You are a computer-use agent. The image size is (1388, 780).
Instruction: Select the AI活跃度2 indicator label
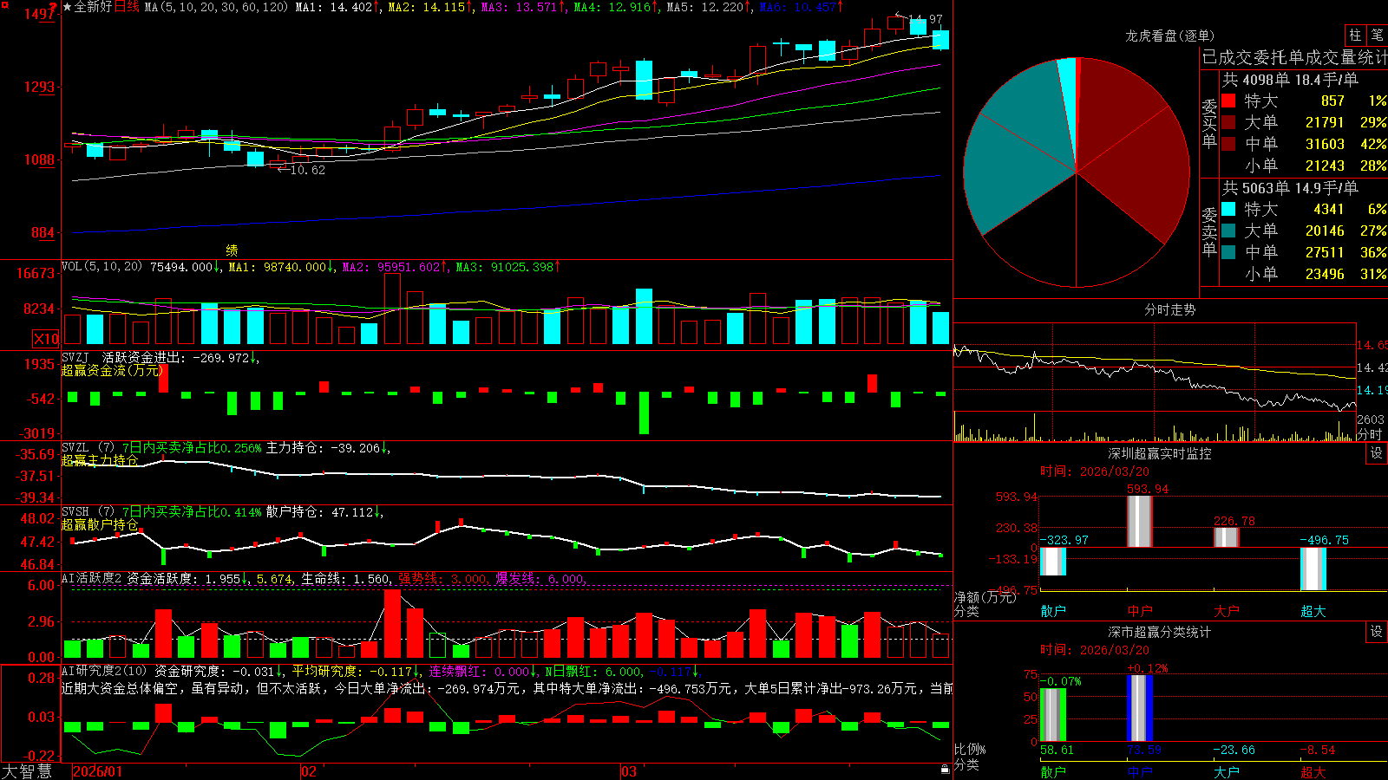tap(91, 579)
